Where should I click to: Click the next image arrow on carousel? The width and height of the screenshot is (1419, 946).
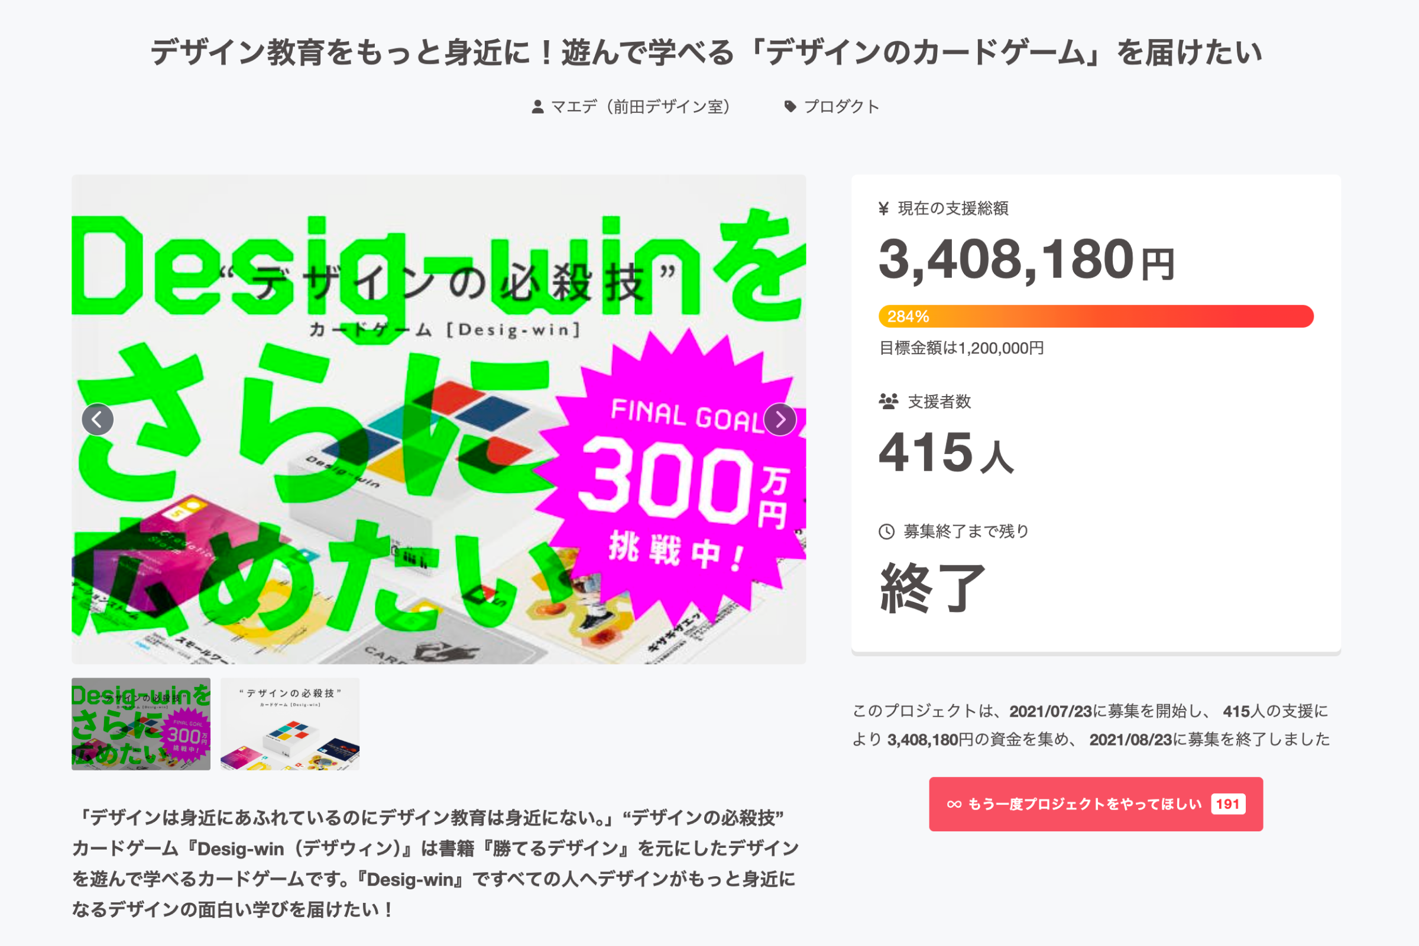779,419
